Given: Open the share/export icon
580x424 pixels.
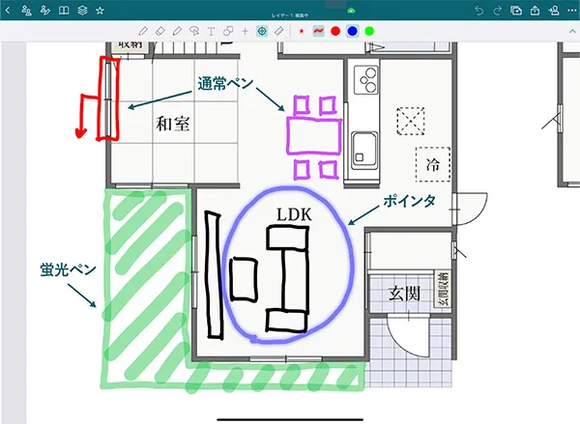Looking at the screenshot, I should (535, 11).
